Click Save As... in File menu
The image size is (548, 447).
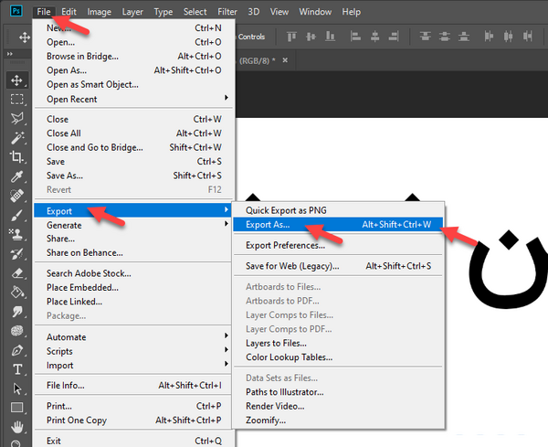point(132,176)
